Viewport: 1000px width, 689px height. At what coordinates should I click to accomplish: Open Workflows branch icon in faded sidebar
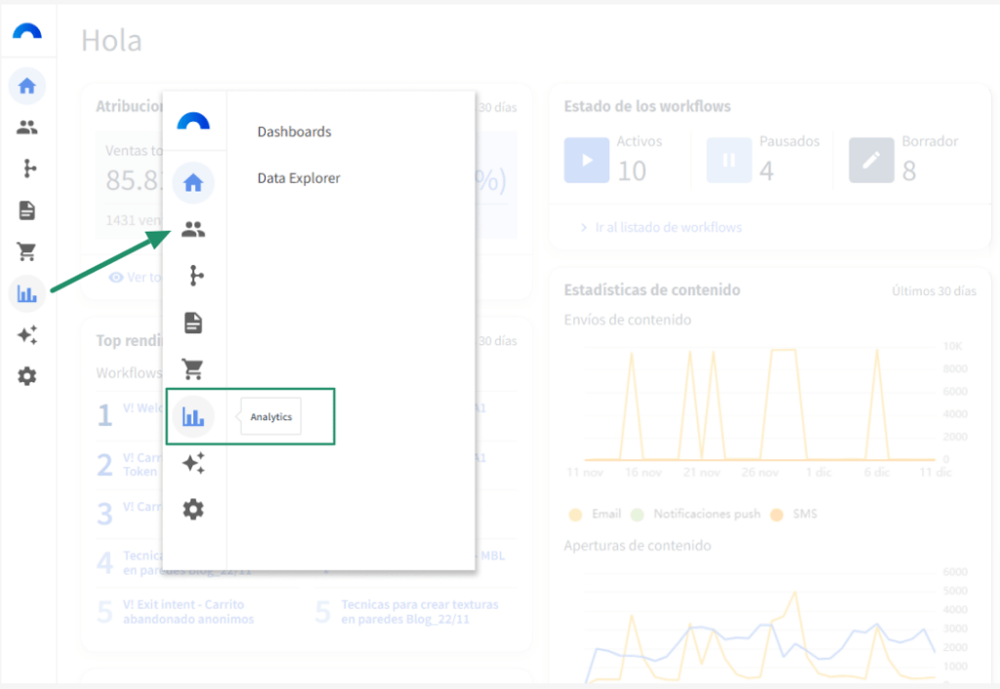click(29, 168)
